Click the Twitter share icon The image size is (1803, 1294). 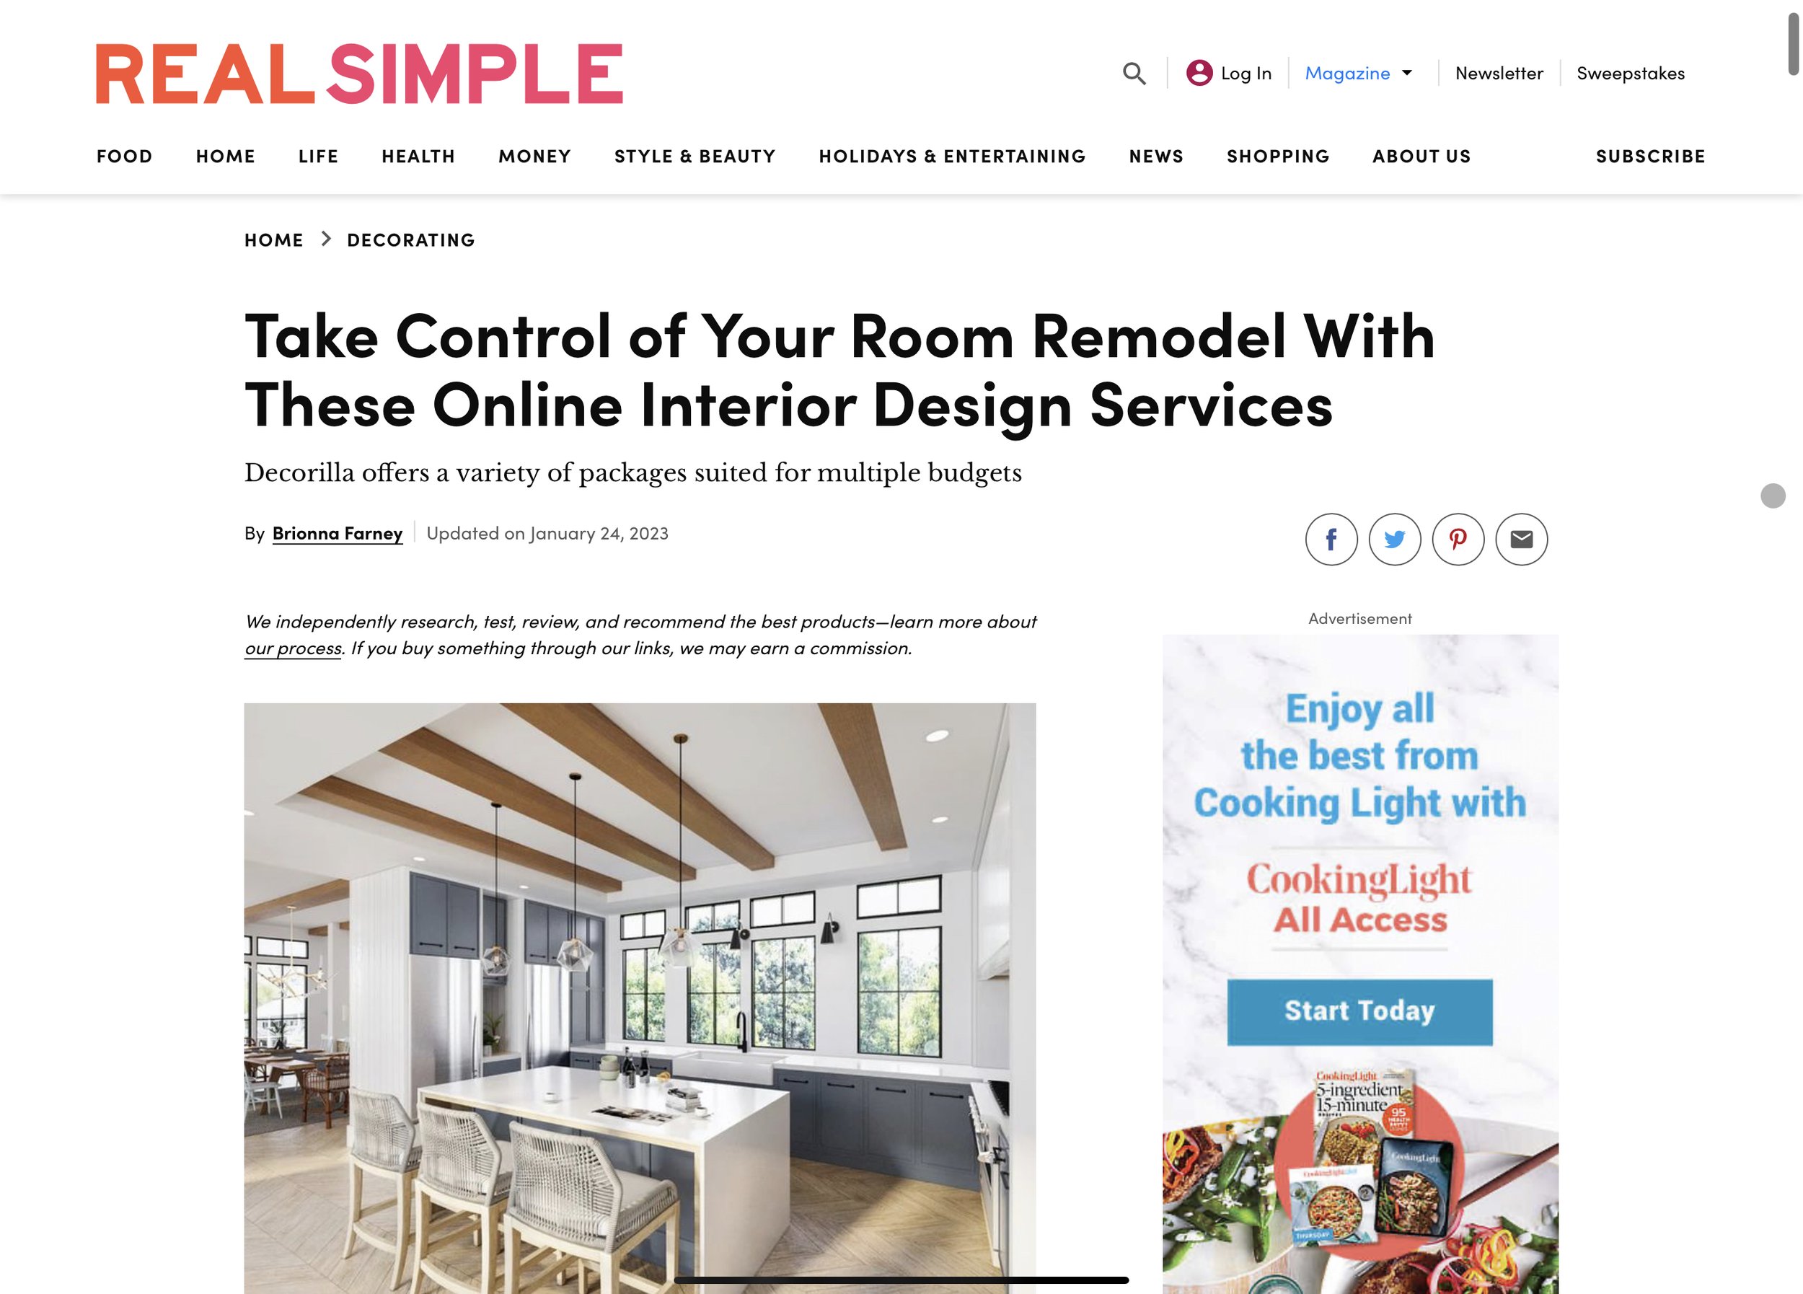(x=1394, y=540)
